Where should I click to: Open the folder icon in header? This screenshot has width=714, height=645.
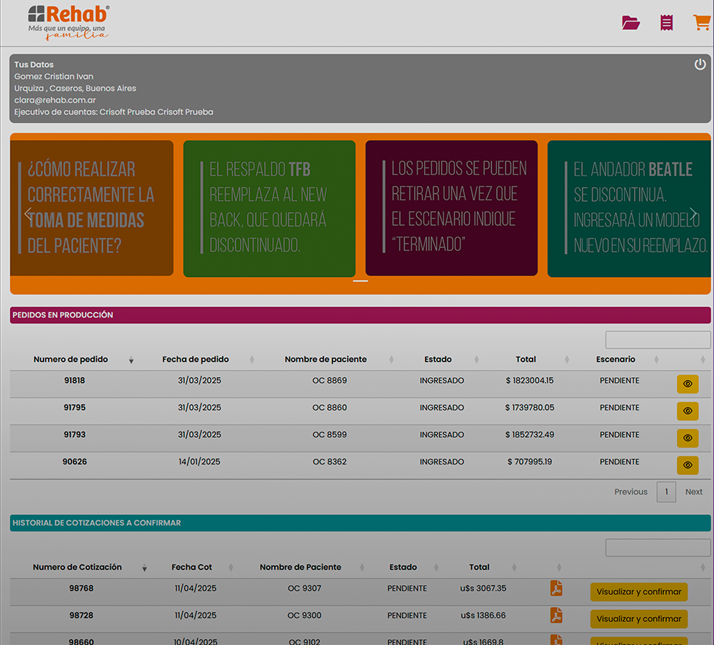pos(630,23)
